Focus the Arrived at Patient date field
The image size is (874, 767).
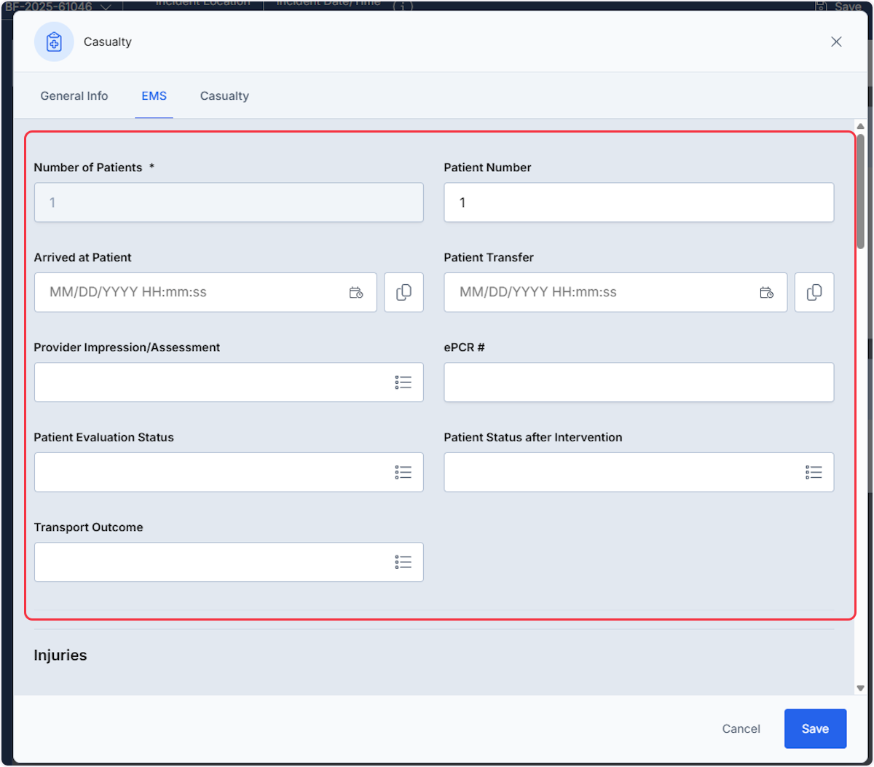point(205,292)
